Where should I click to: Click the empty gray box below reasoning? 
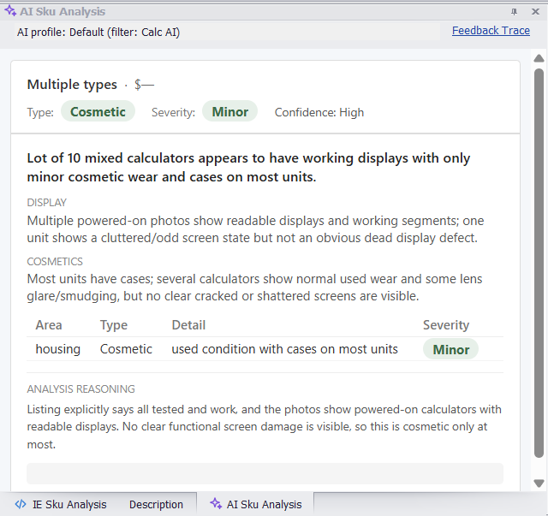[x=265, y=473]
